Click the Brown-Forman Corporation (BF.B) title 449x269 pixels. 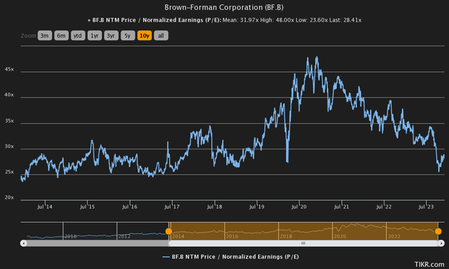coord(224,8)
